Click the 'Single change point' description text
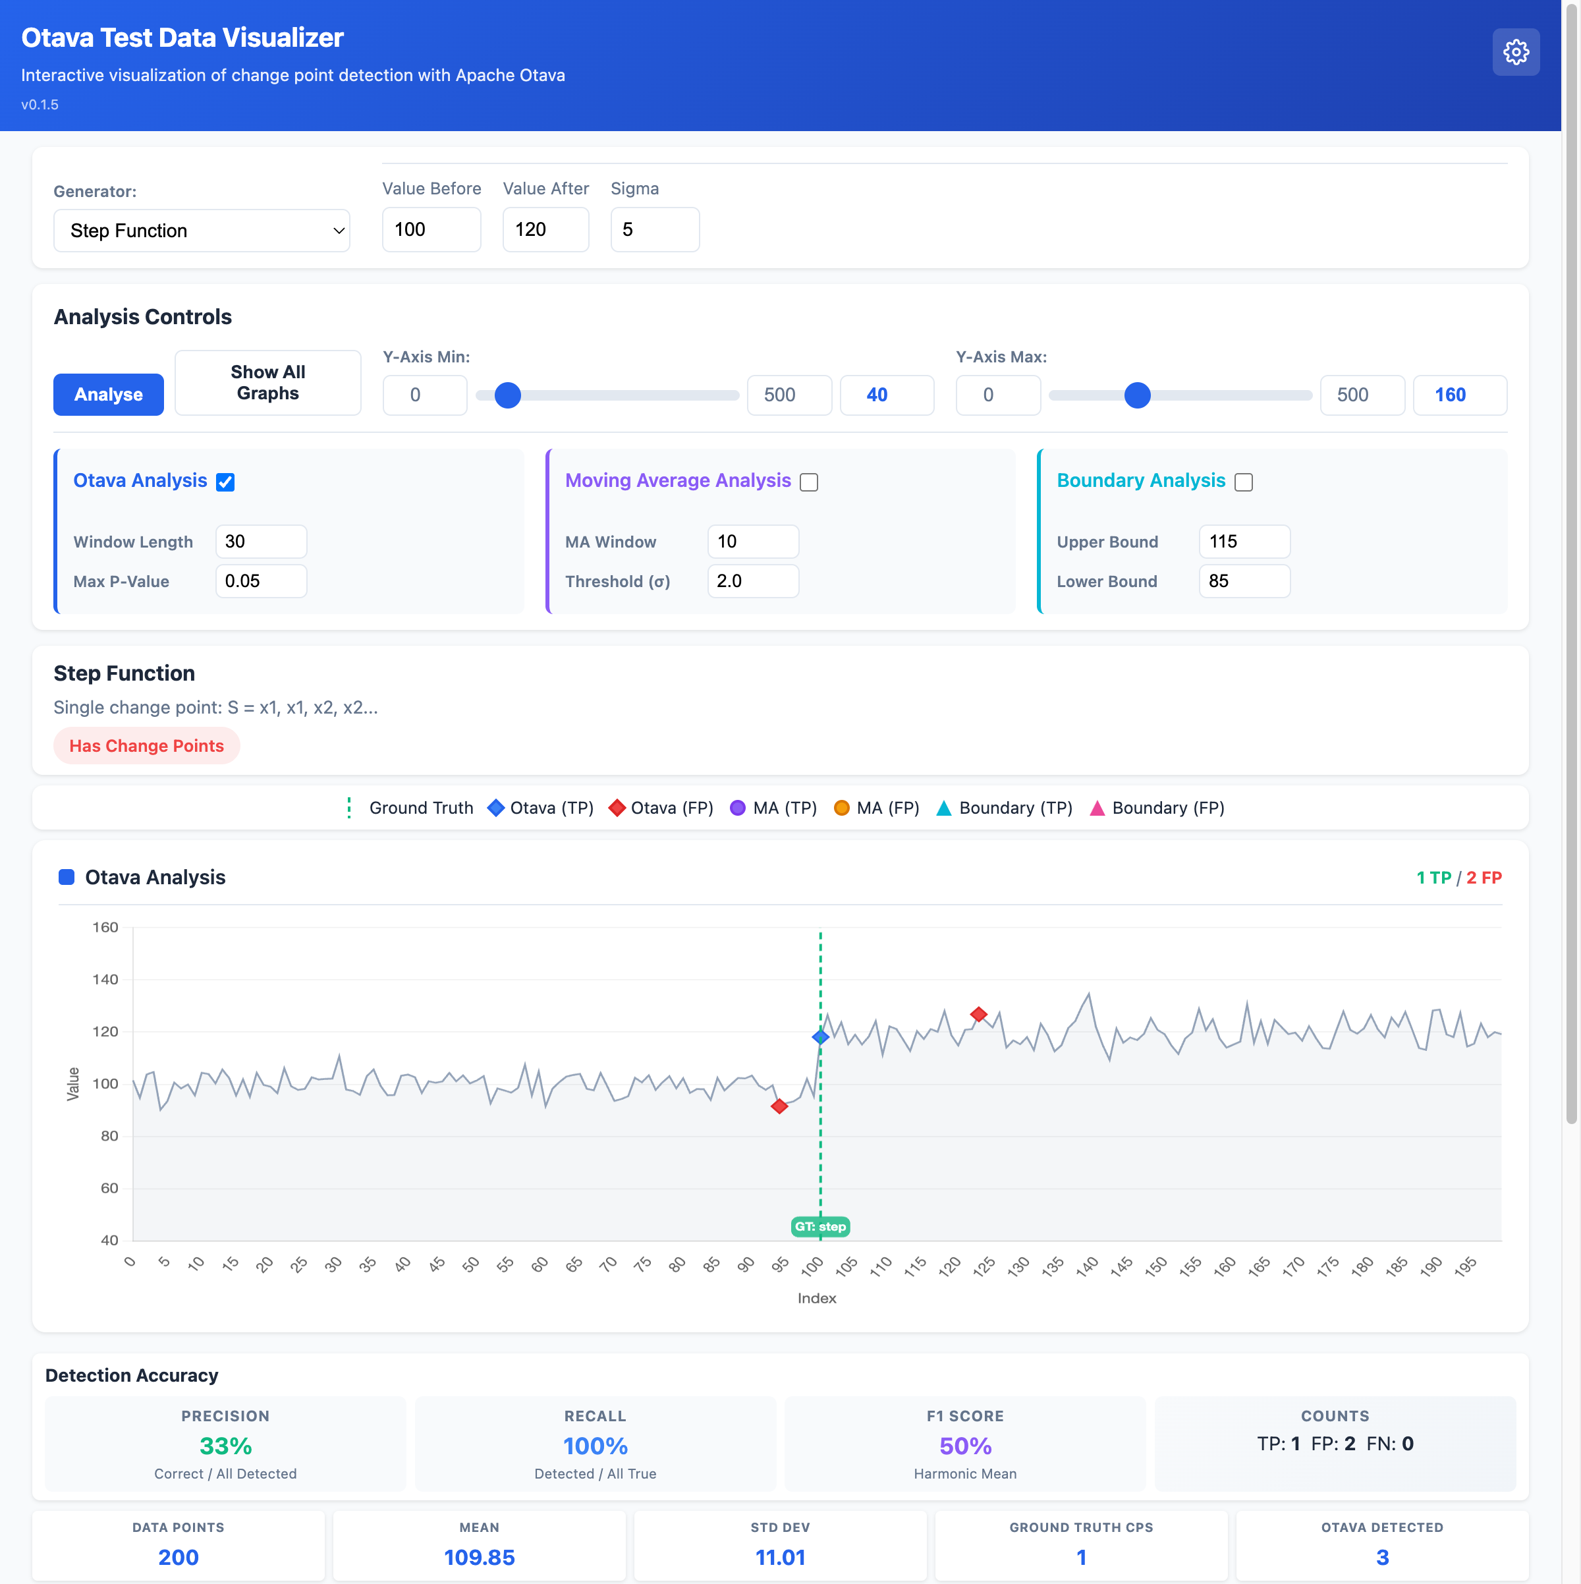 (x=215, y=708)
